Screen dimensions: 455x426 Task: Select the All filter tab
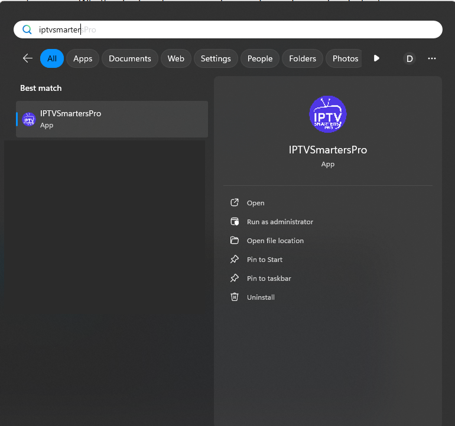52,58
